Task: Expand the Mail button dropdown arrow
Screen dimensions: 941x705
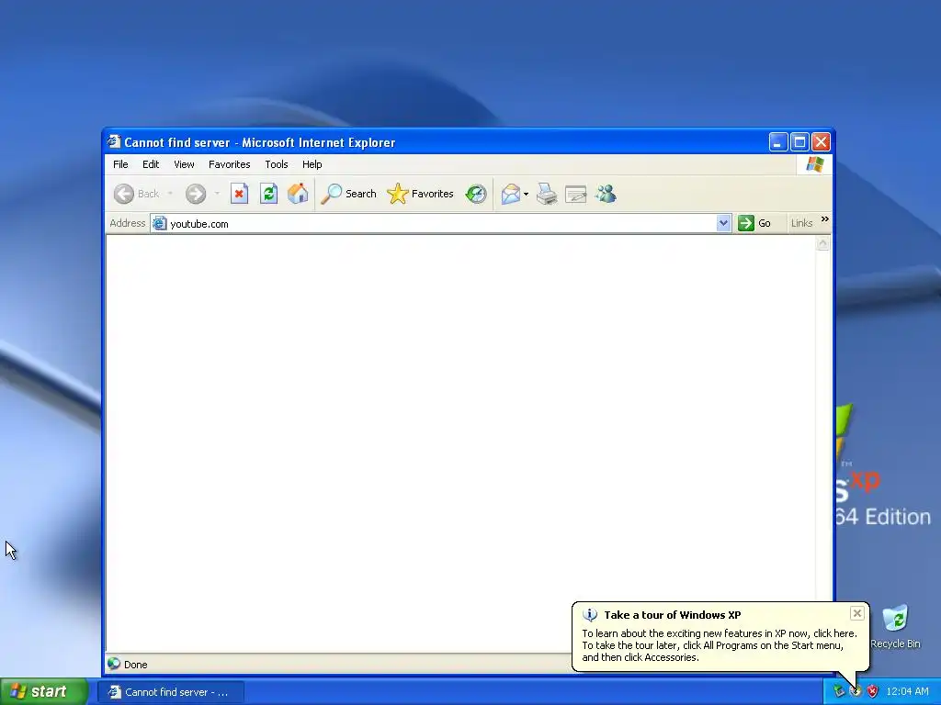Action: (527, 194)
